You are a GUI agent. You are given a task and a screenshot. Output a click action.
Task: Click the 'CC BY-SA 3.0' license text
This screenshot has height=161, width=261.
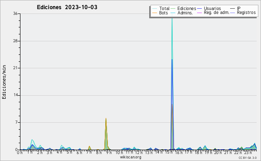pos(248,158)
